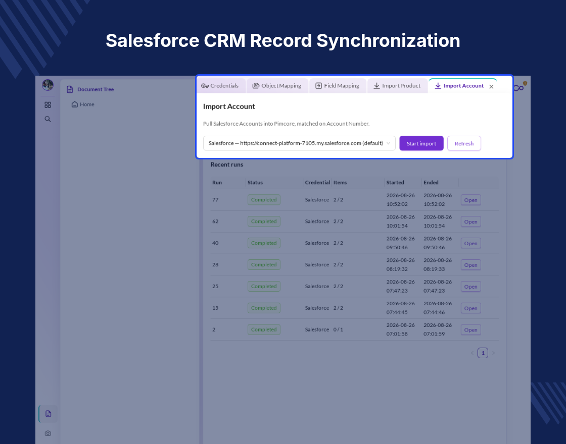The image size is (566, 444).
Task: Open run 77 details
Action: (470, 200)
